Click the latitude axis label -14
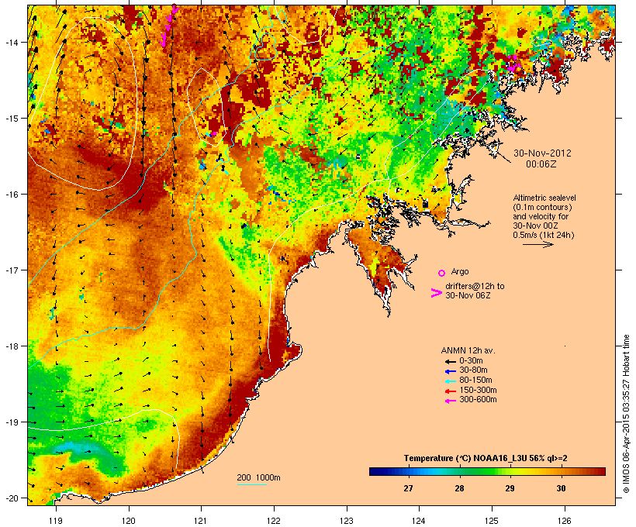The image size is (636, 527). 11,42
